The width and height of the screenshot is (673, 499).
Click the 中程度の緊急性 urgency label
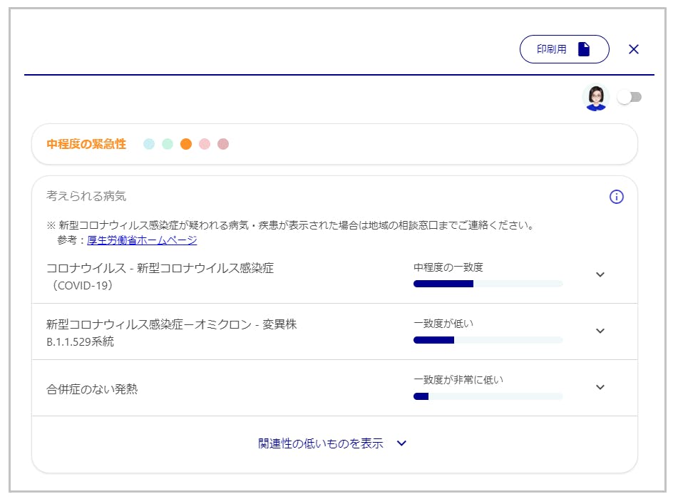86,144
